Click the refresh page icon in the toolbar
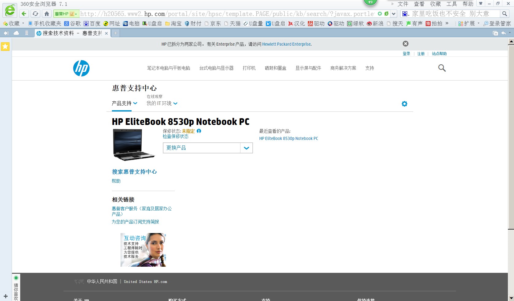The width and height of the screenshot is (514, 301). pos(35,13)
